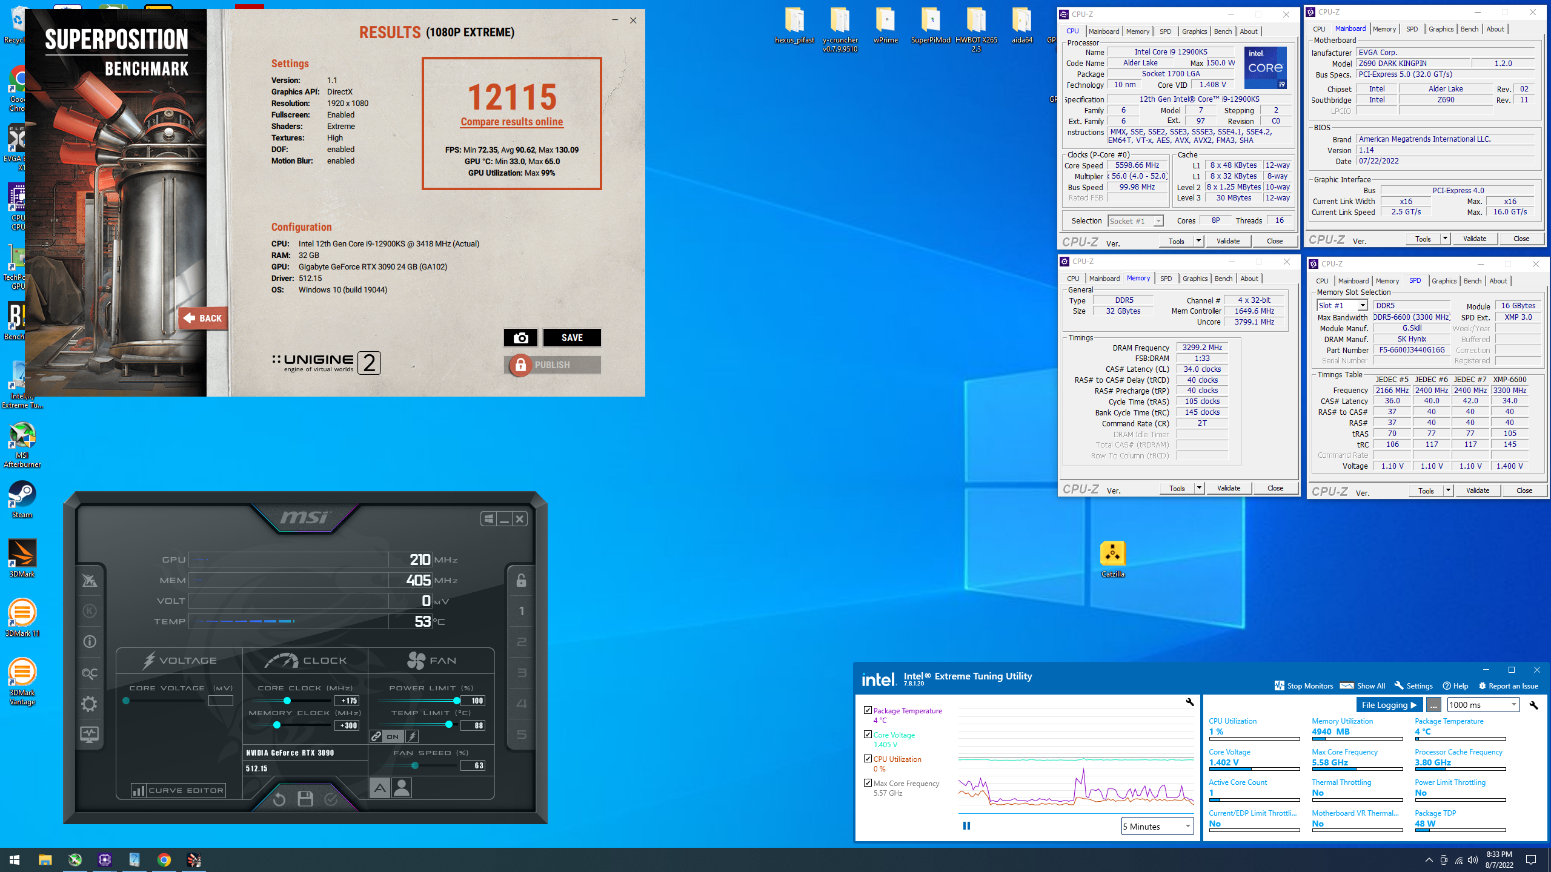
Task: Click Validate in CPU-Z Memory window
Action: click(x=1228, y=487)
